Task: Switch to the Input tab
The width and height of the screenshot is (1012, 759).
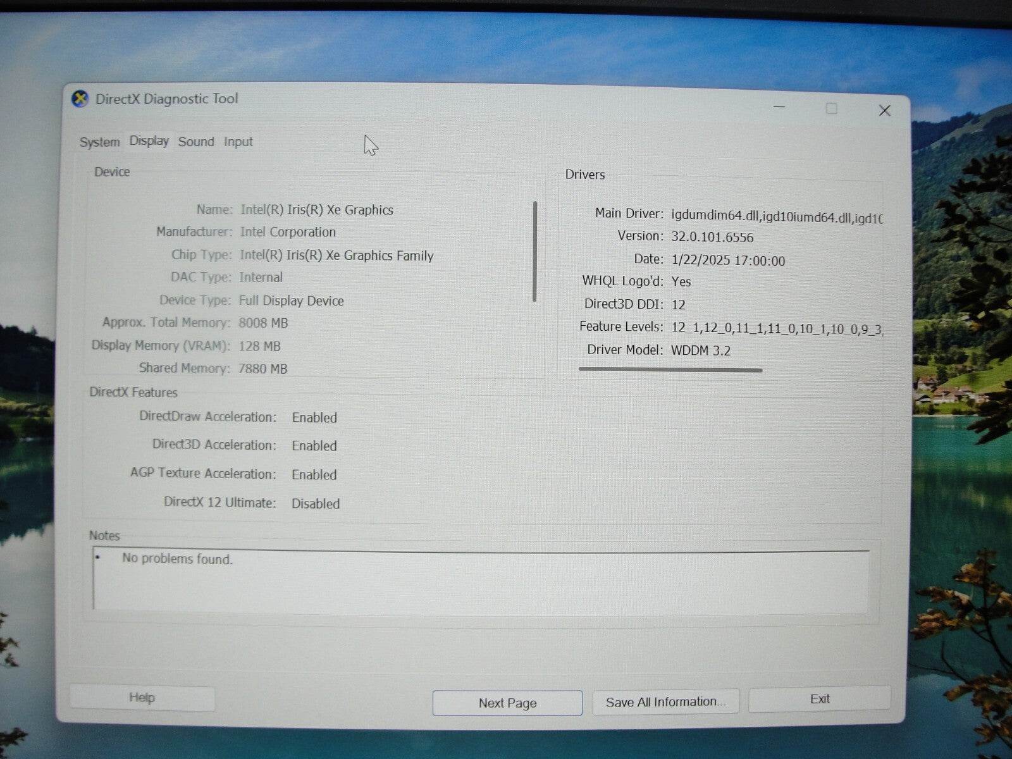Action: coord(238,142)
